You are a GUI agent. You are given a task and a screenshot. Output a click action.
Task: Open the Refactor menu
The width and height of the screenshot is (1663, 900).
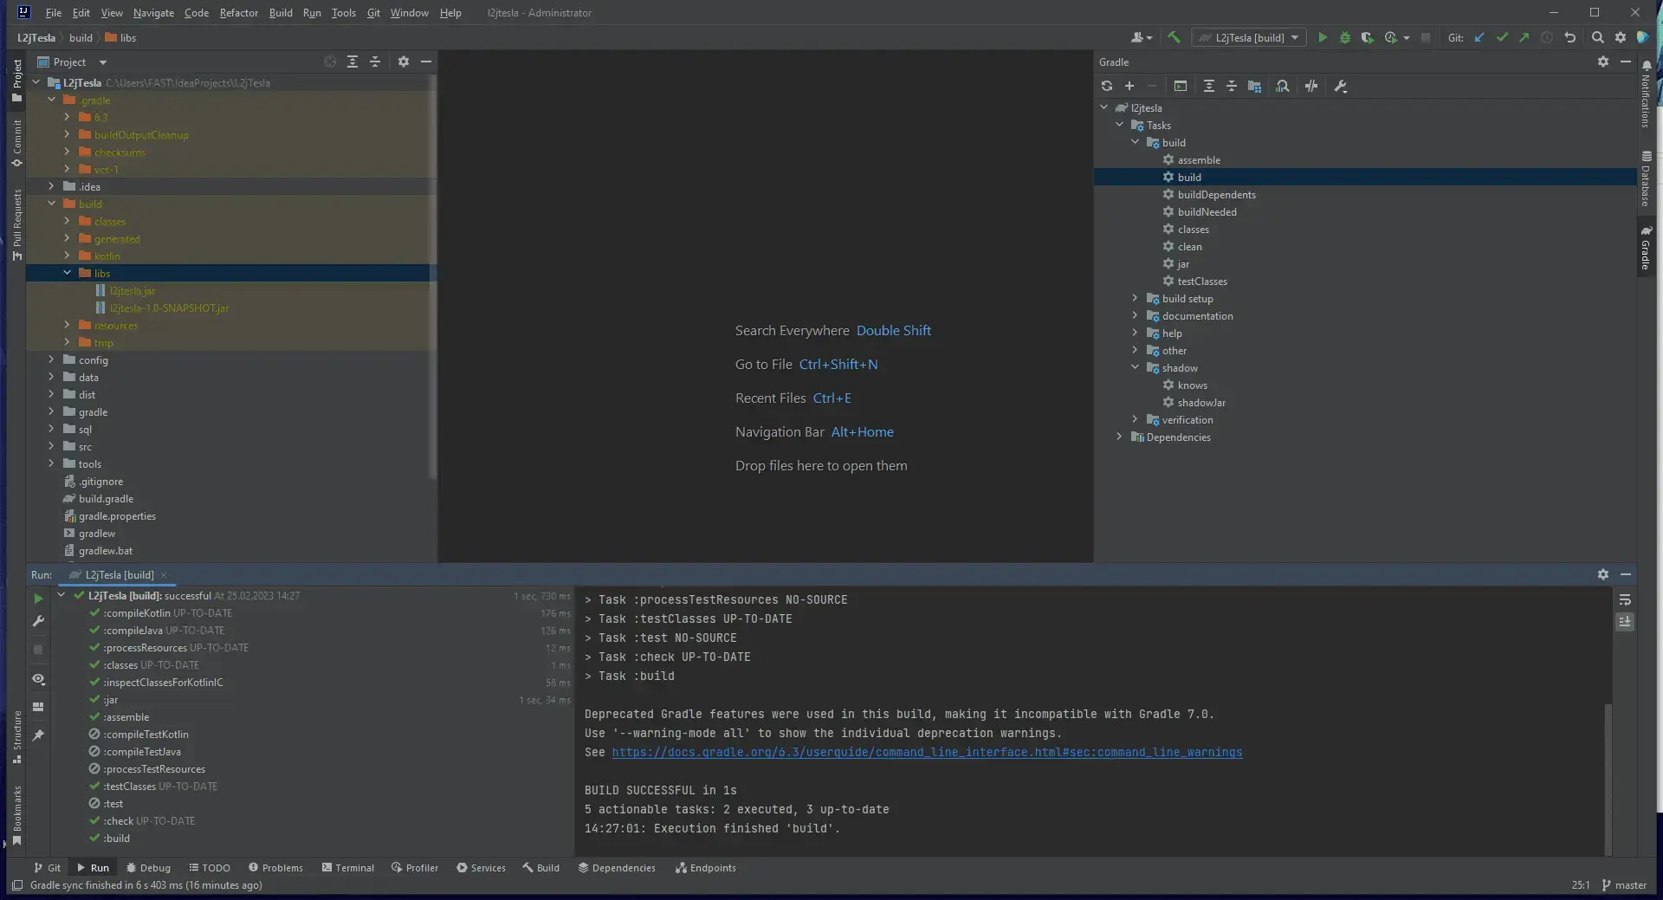[239, 13]
